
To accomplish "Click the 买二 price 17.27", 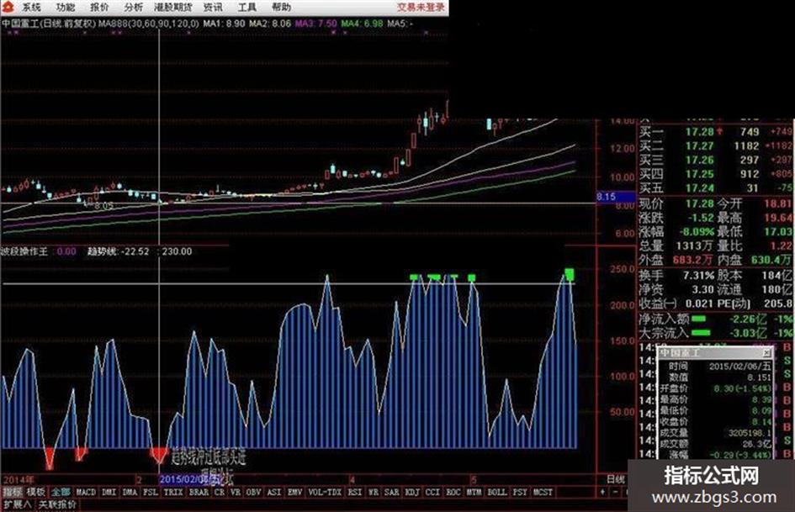I will pyautogui.click(x=700, y=146).
